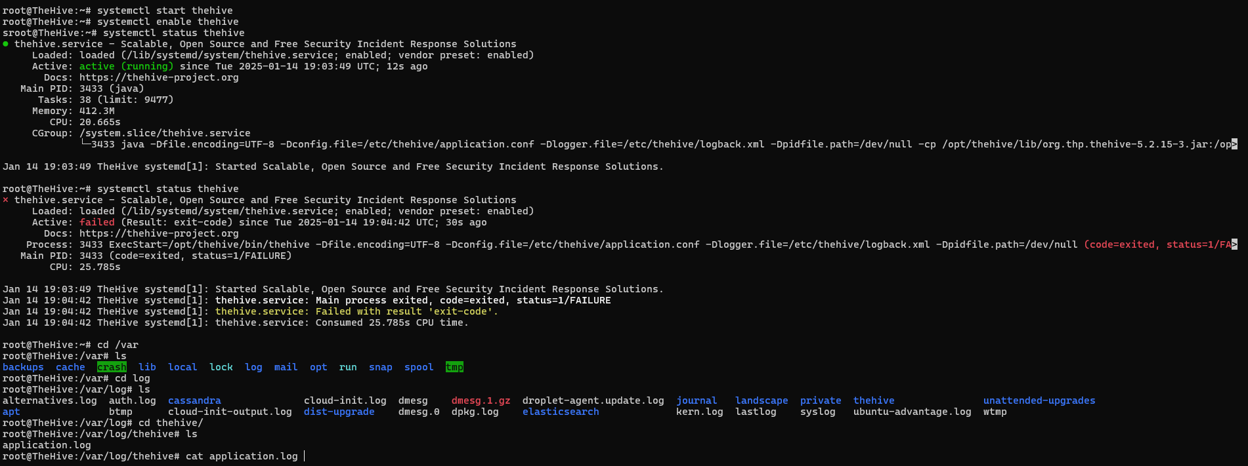Open the Docs URL under the failed status

[159, 233]
